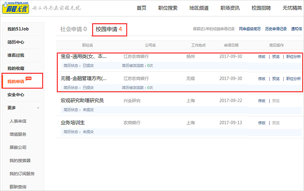304x191 pixels.
Task: Switch to 社会申请 tab
Action: [x=74, y=29]
